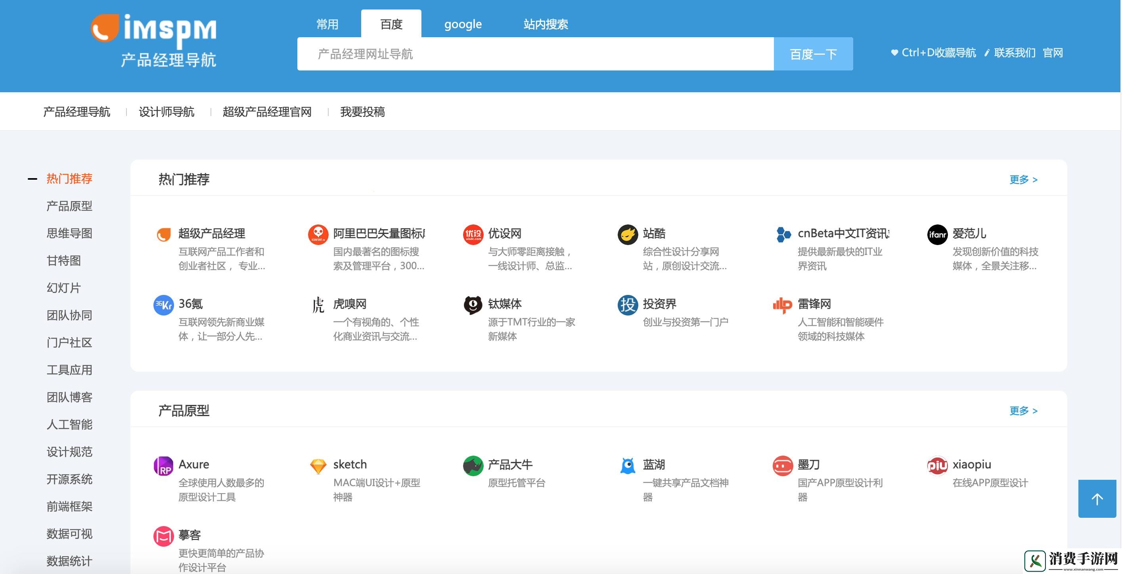The height and width of the screenshot is (574, 1122).
Task: Open the 蓝湖 title link
Action: pos(654,465)
